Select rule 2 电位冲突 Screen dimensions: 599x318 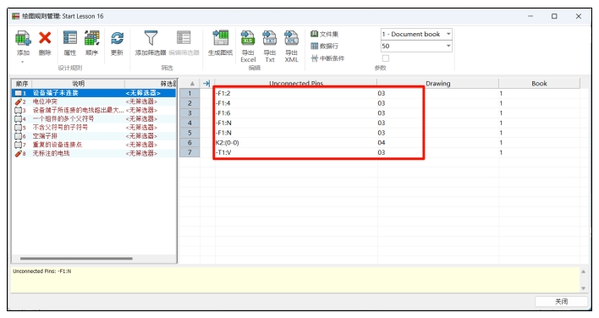95,101
